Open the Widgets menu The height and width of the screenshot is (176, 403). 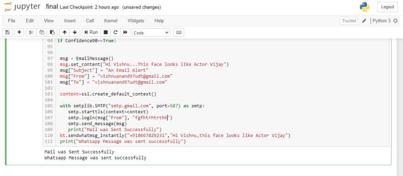(x=136, y=21)
